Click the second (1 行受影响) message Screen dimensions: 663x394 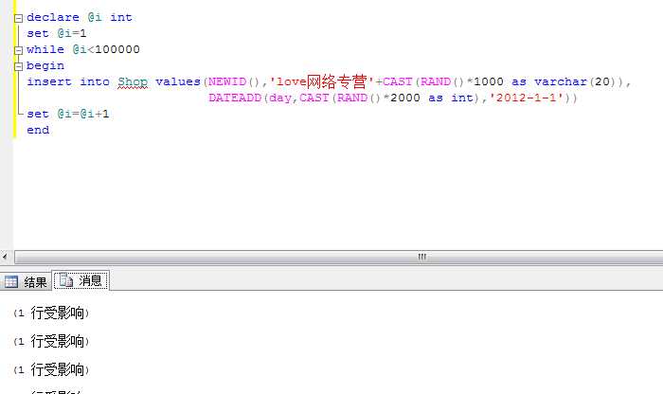pyautogui.click(x=51, y=342)
